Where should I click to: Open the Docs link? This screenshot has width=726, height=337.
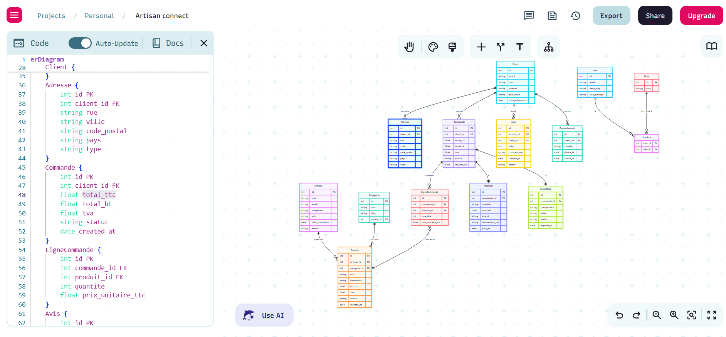point(168,43)
